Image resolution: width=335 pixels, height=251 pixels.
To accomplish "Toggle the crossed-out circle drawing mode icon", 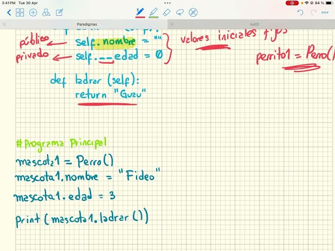I will (x=193, y=13).
